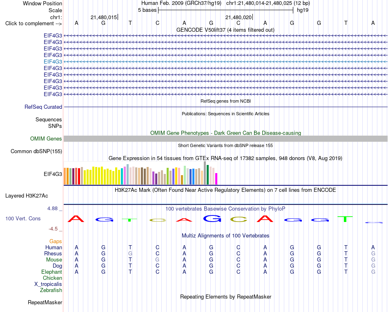Open the Common dbSNP(155) track label
The height and width of the screenshot is (312, 388).
click(36, 151)
